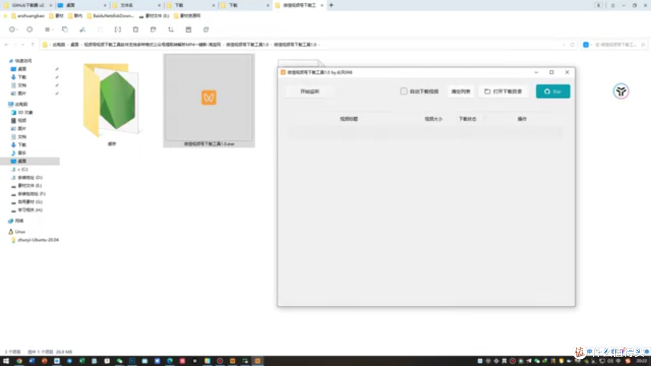Go up one folder with up arrow
The image size is (651, 366).
(x=33, y=45)
